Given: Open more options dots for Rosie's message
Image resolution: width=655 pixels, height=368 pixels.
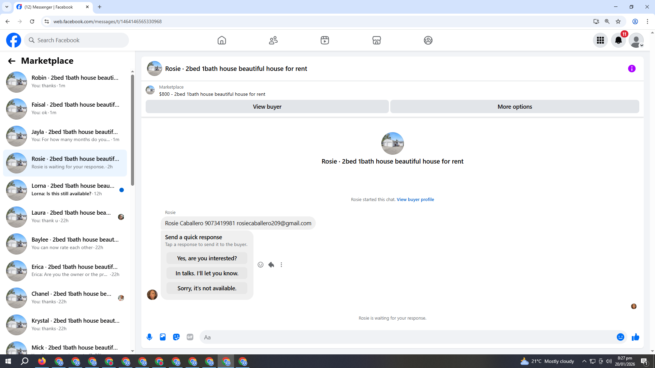Looking at the screenshot, I should tap(281, 265).
